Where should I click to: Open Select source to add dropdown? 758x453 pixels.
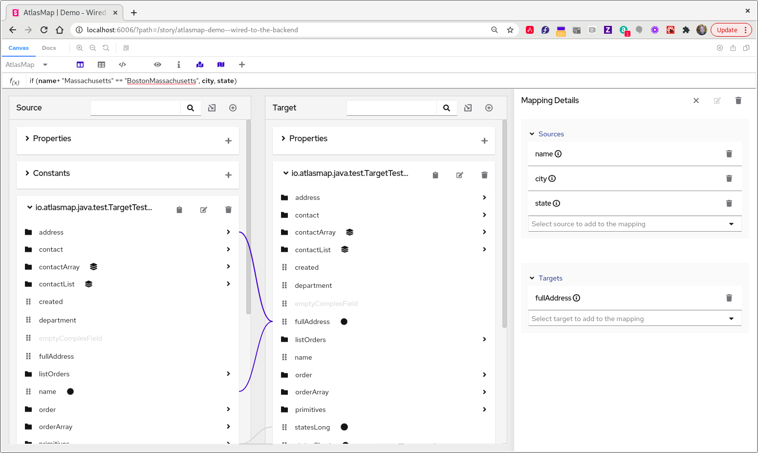pyautogui.click(x=635, y=224)
